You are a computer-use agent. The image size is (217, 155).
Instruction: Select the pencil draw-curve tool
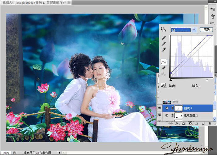[164, 68]
